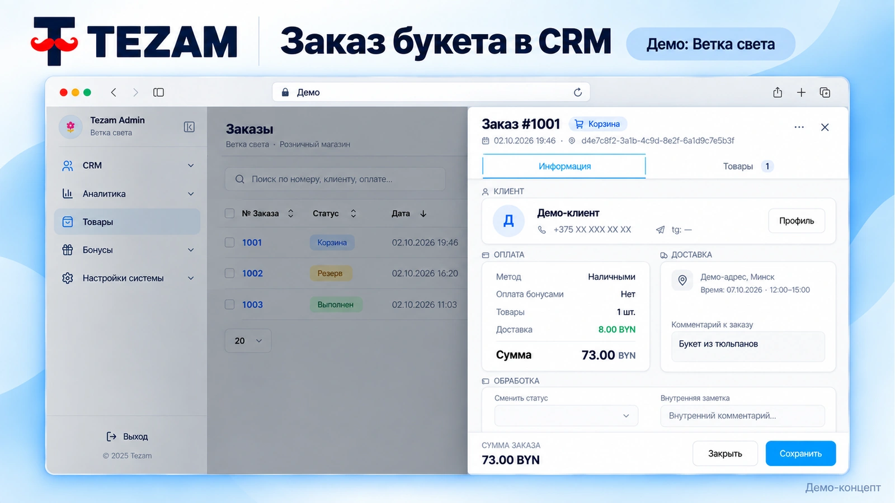This screenshot has height=503, width=895.
Task: Sort by Статус column arrows
Action: pos(353,213)
